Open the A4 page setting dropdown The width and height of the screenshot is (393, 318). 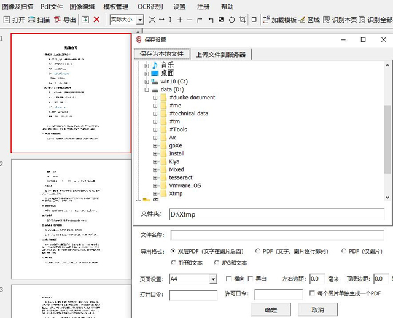coord(213,279)
